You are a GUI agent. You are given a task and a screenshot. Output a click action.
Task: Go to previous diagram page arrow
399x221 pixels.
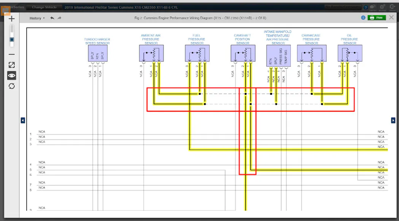[23, 120]
